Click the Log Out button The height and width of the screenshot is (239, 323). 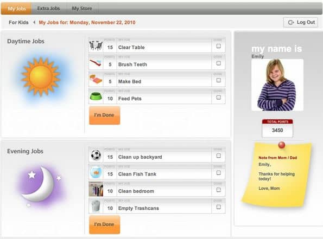(x=300, y=22)
